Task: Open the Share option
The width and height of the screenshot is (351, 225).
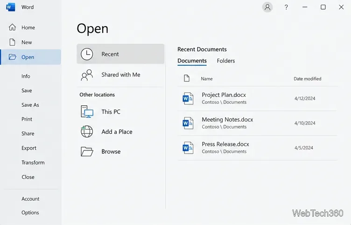Action: (28, 133)
